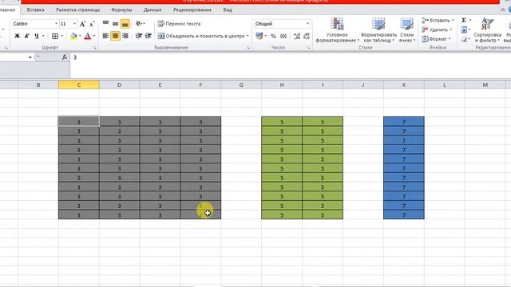Select column K header

coord(404,85)
